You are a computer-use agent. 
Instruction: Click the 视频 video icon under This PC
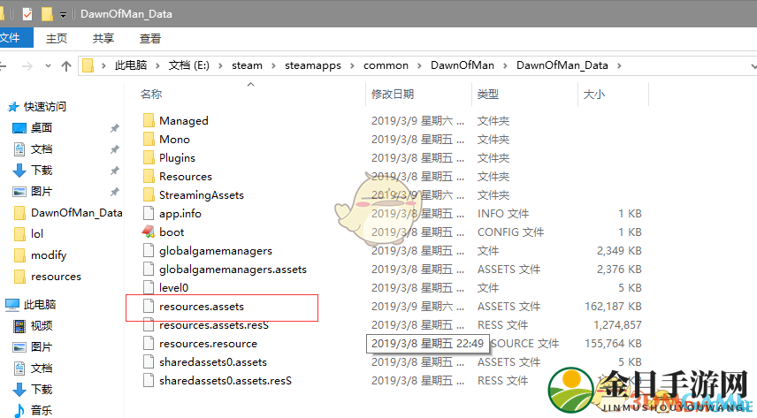[x=19, y=326]
